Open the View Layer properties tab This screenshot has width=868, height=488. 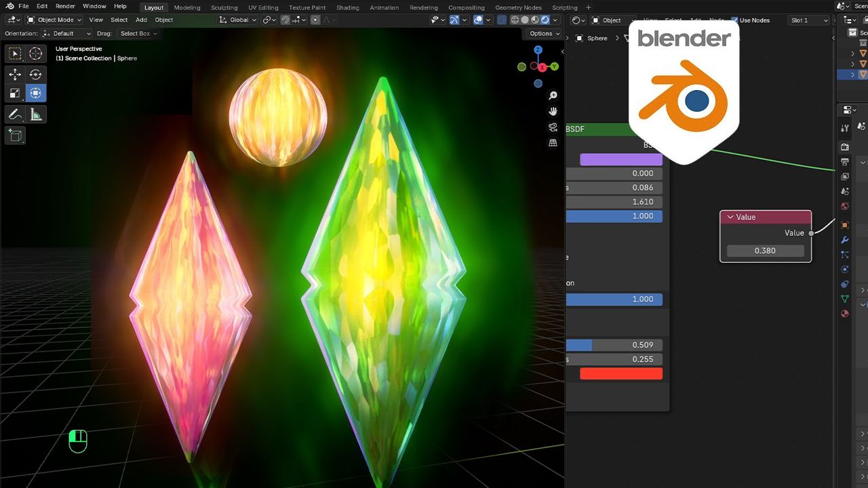pyautogui.click(x=845, y=176)
